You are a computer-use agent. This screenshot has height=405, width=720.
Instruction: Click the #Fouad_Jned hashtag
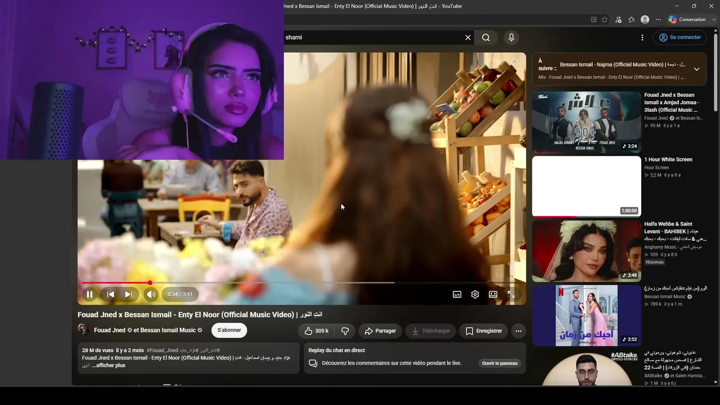coord(163,350)
